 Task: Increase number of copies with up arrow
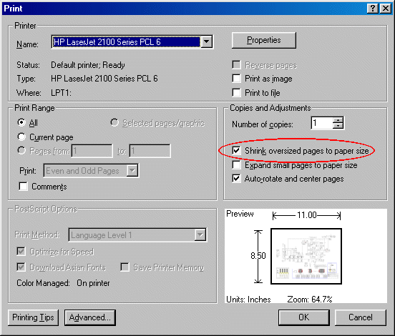coord(338,120)
